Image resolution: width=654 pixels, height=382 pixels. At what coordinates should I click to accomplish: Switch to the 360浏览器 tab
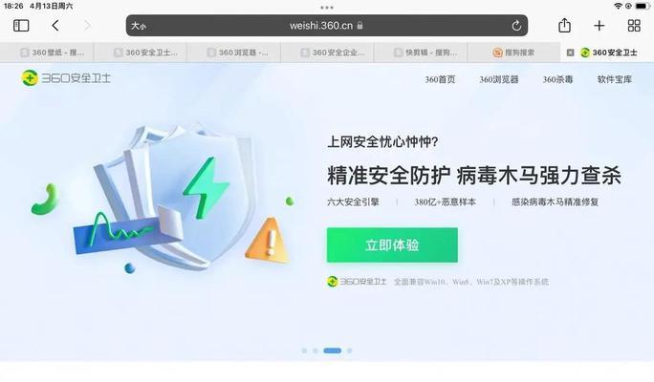pyautogui.click(x=234, y=53)
